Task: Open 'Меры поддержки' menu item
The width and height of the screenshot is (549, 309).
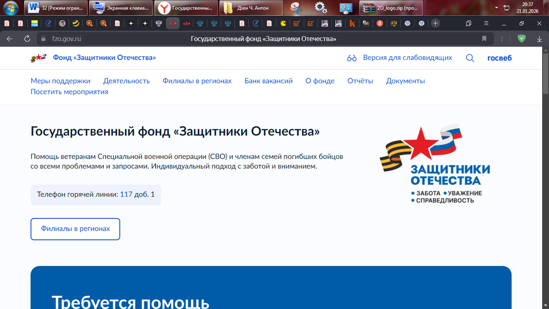Action: click(x=60, y=81)
